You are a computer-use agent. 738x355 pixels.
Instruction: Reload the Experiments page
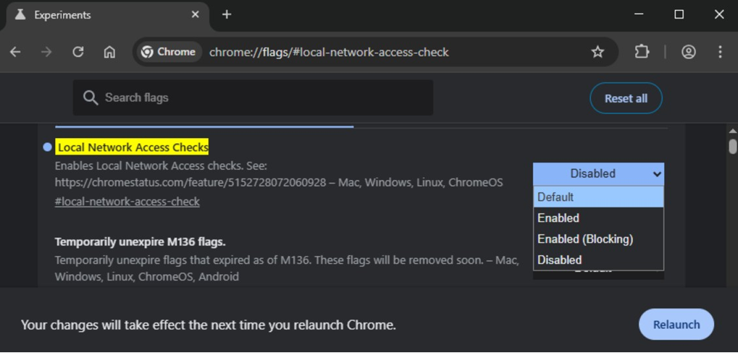pyautogui.click(x=78, y=52)
